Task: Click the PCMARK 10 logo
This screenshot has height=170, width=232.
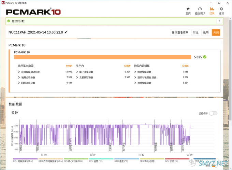Action: 33,12
